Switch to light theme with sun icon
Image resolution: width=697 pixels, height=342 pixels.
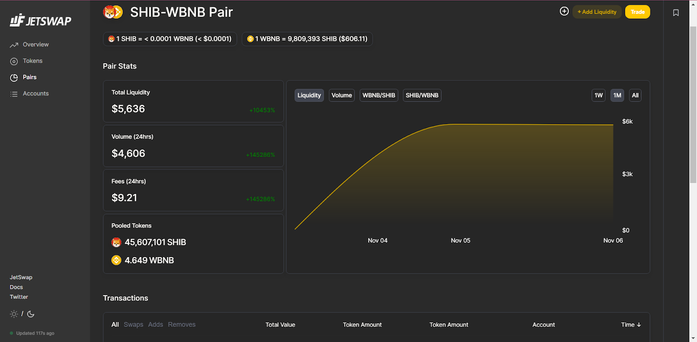(14, 314)
